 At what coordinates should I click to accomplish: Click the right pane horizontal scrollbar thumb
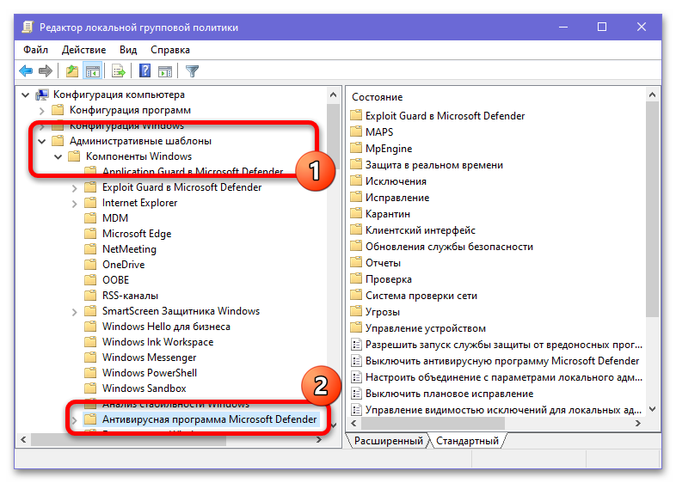click(433, 424)
